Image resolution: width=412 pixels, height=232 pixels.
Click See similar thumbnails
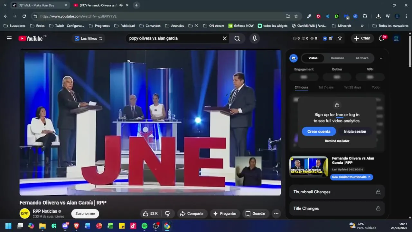351,177
